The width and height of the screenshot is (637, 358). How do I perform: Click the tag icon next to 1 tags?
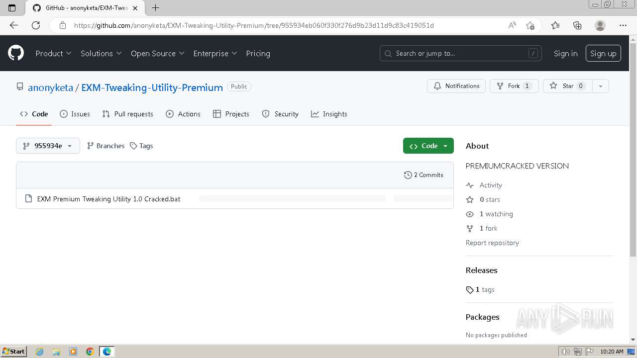[x=470, y=290]
